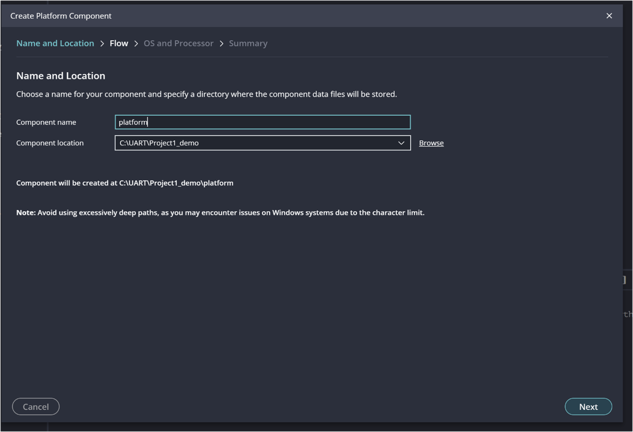Click the Browse link for component location

431,143
